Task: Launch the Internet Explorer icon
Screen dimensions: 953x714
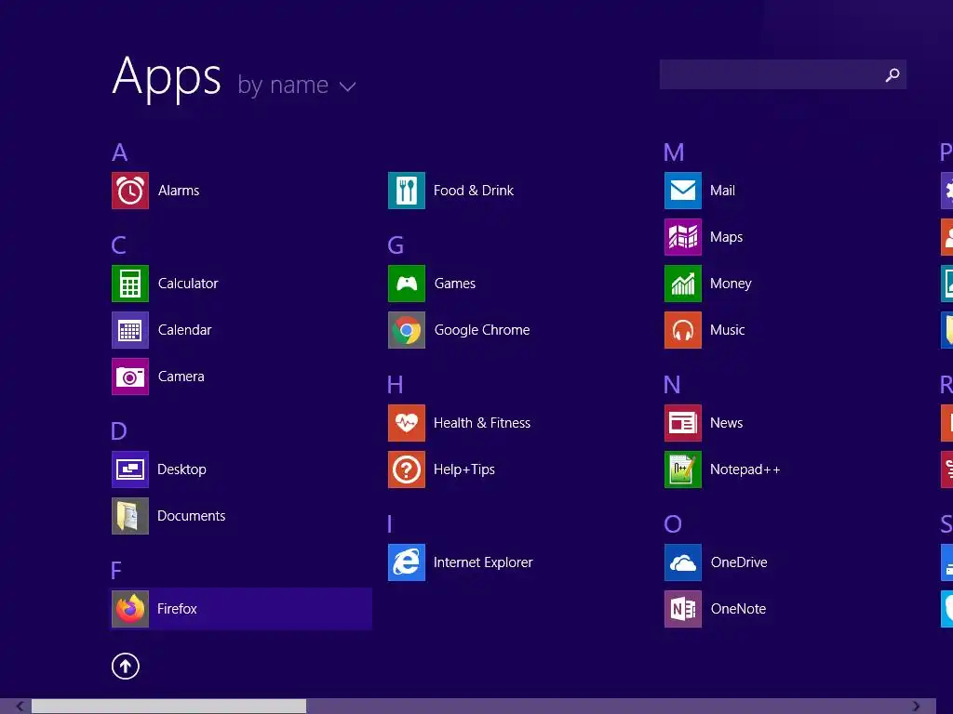Action: coord(407,562)
